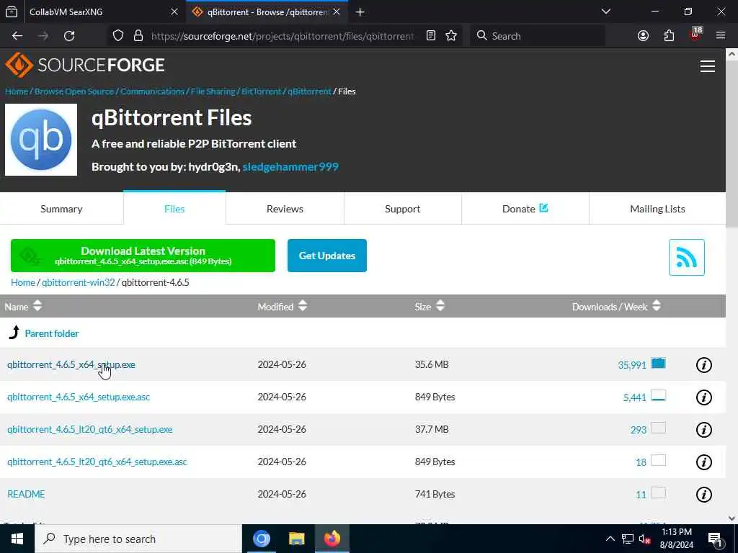
Task: Sort files by Size
Action: 430,307
